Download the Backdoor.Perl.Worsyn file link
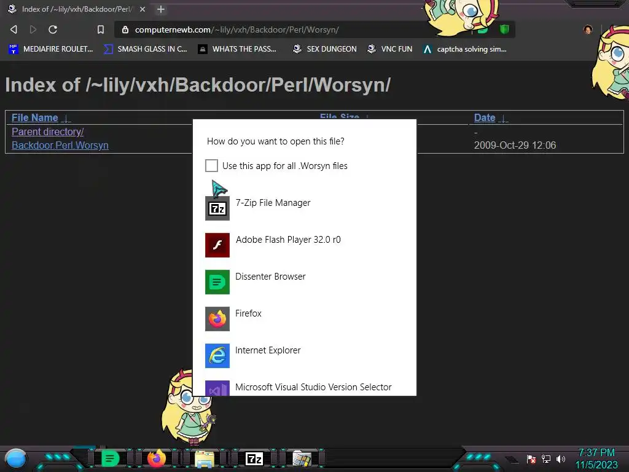 tap(60, 145)
